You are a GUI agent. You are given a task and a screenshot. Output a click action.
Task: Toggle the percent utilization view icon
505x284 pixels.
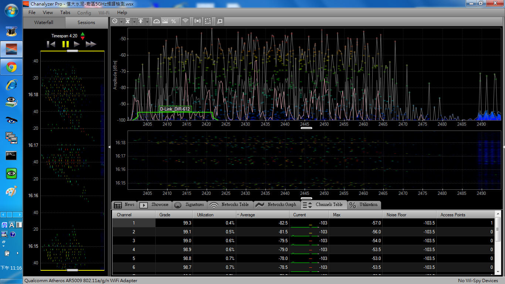click(173, 21)
